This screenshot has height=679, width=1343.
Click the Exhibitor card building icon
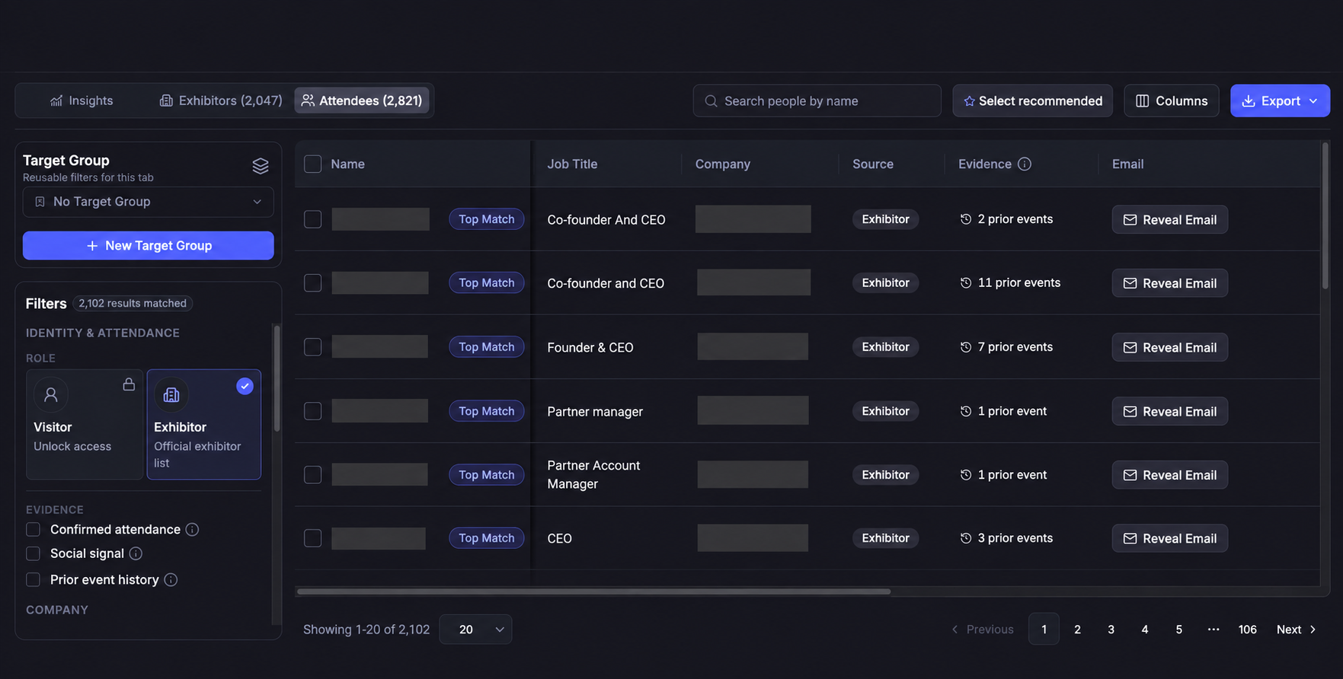coord(171,394)
